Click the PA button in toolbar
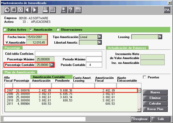The width and height of the screenshot is (173, 123). [x=167, y=10]
